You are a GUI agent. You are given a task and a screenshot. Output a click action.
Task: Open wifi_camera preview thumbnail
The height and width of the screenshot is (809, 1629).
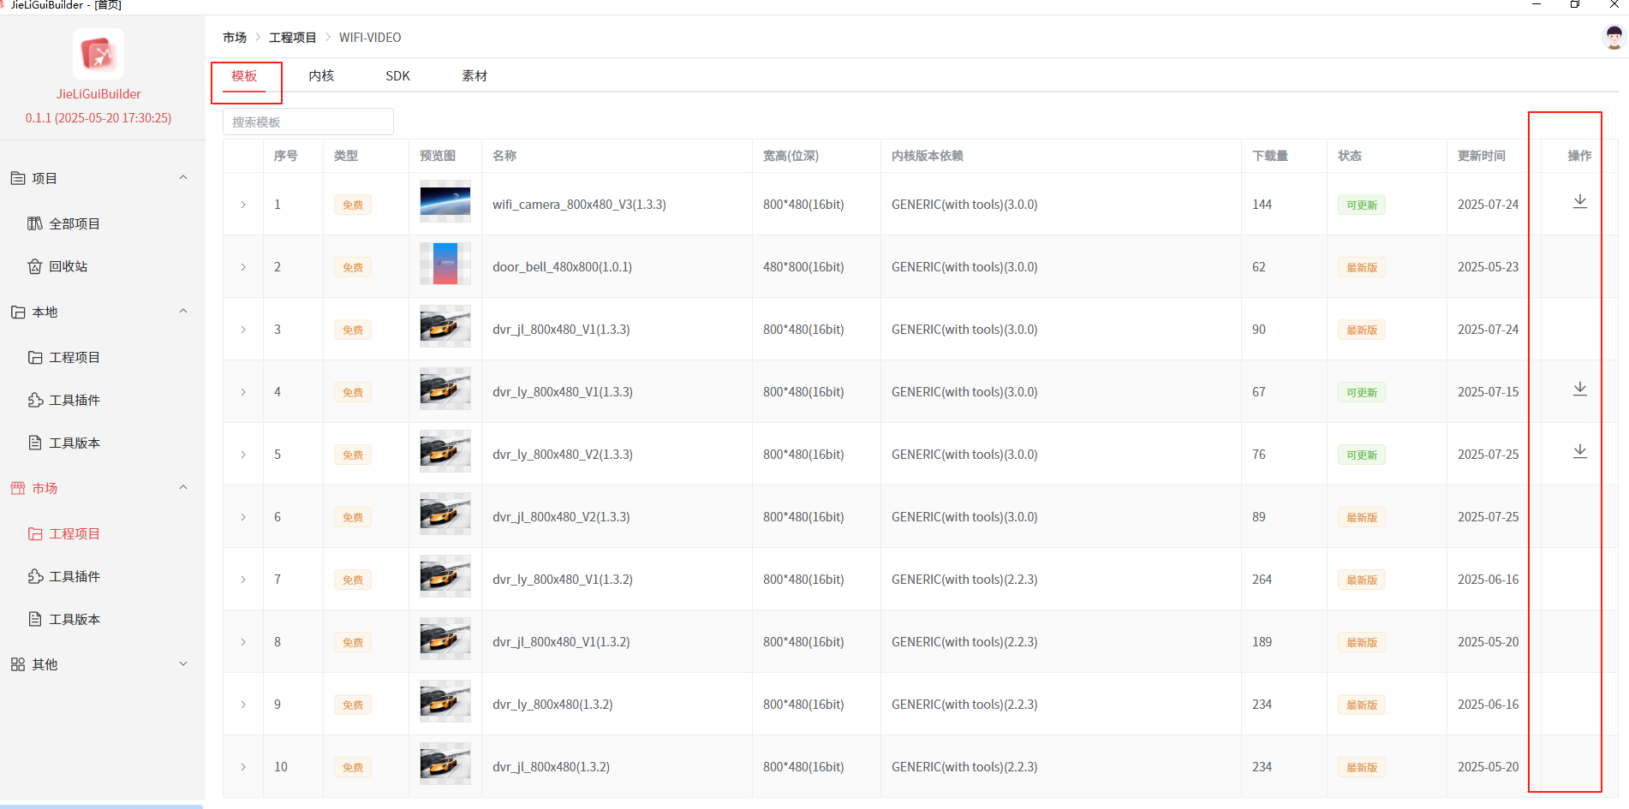(445, 201)
